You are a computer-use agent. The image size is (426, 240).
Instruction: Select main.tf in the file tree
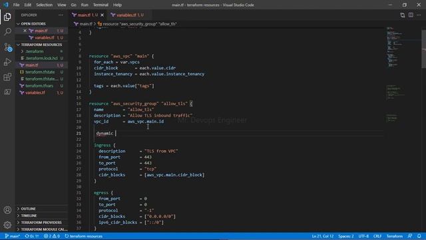[32, 65]
